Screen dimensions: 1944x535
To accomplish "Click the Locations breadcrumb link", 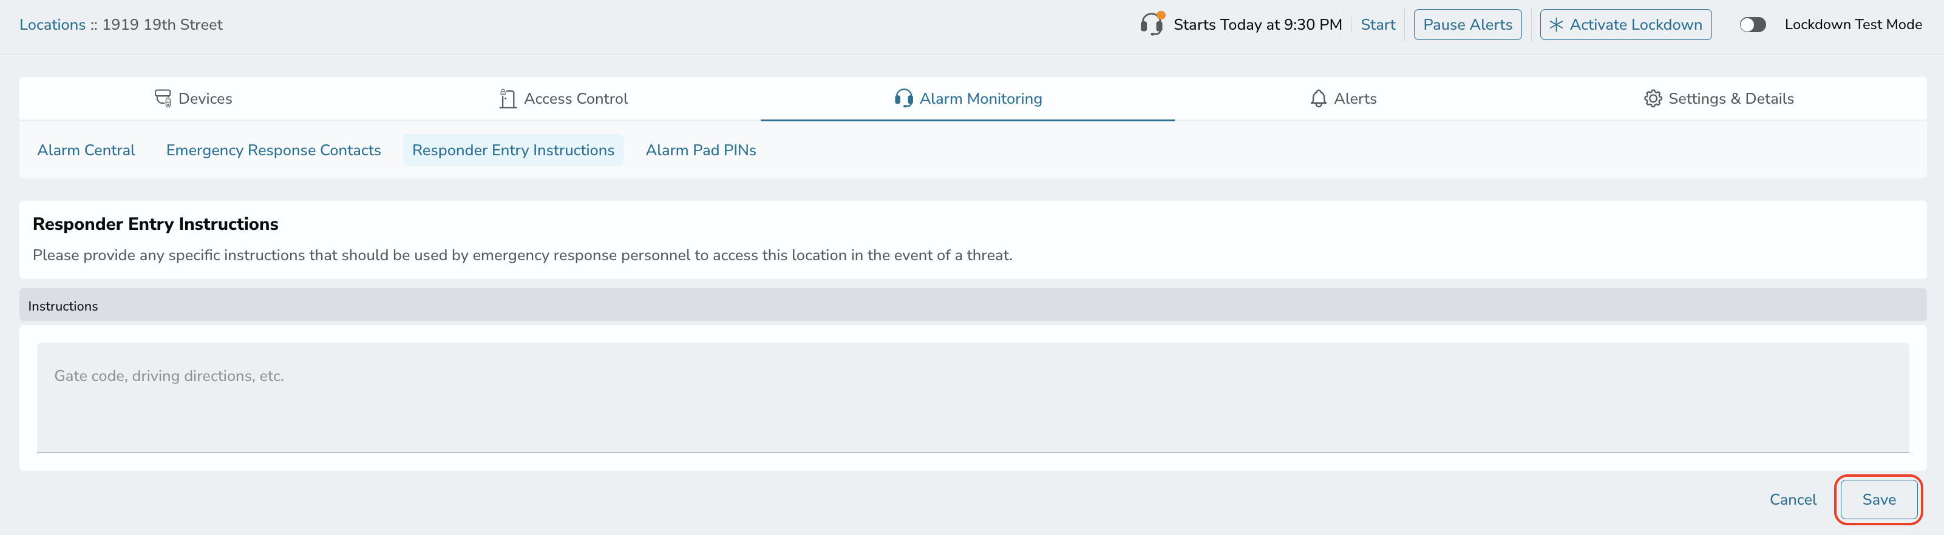I will [x=53, y=25].
